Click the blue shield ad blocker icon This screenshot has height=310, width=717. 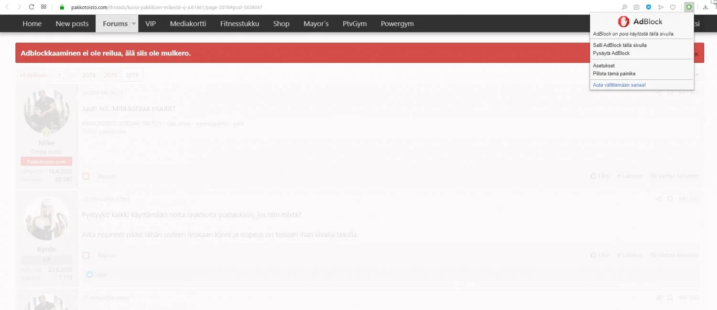(649, 7)
